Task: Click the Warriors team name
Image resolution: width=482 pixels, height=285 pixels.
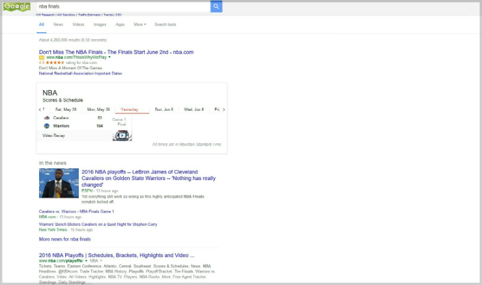Action: [x=61, y=126]
